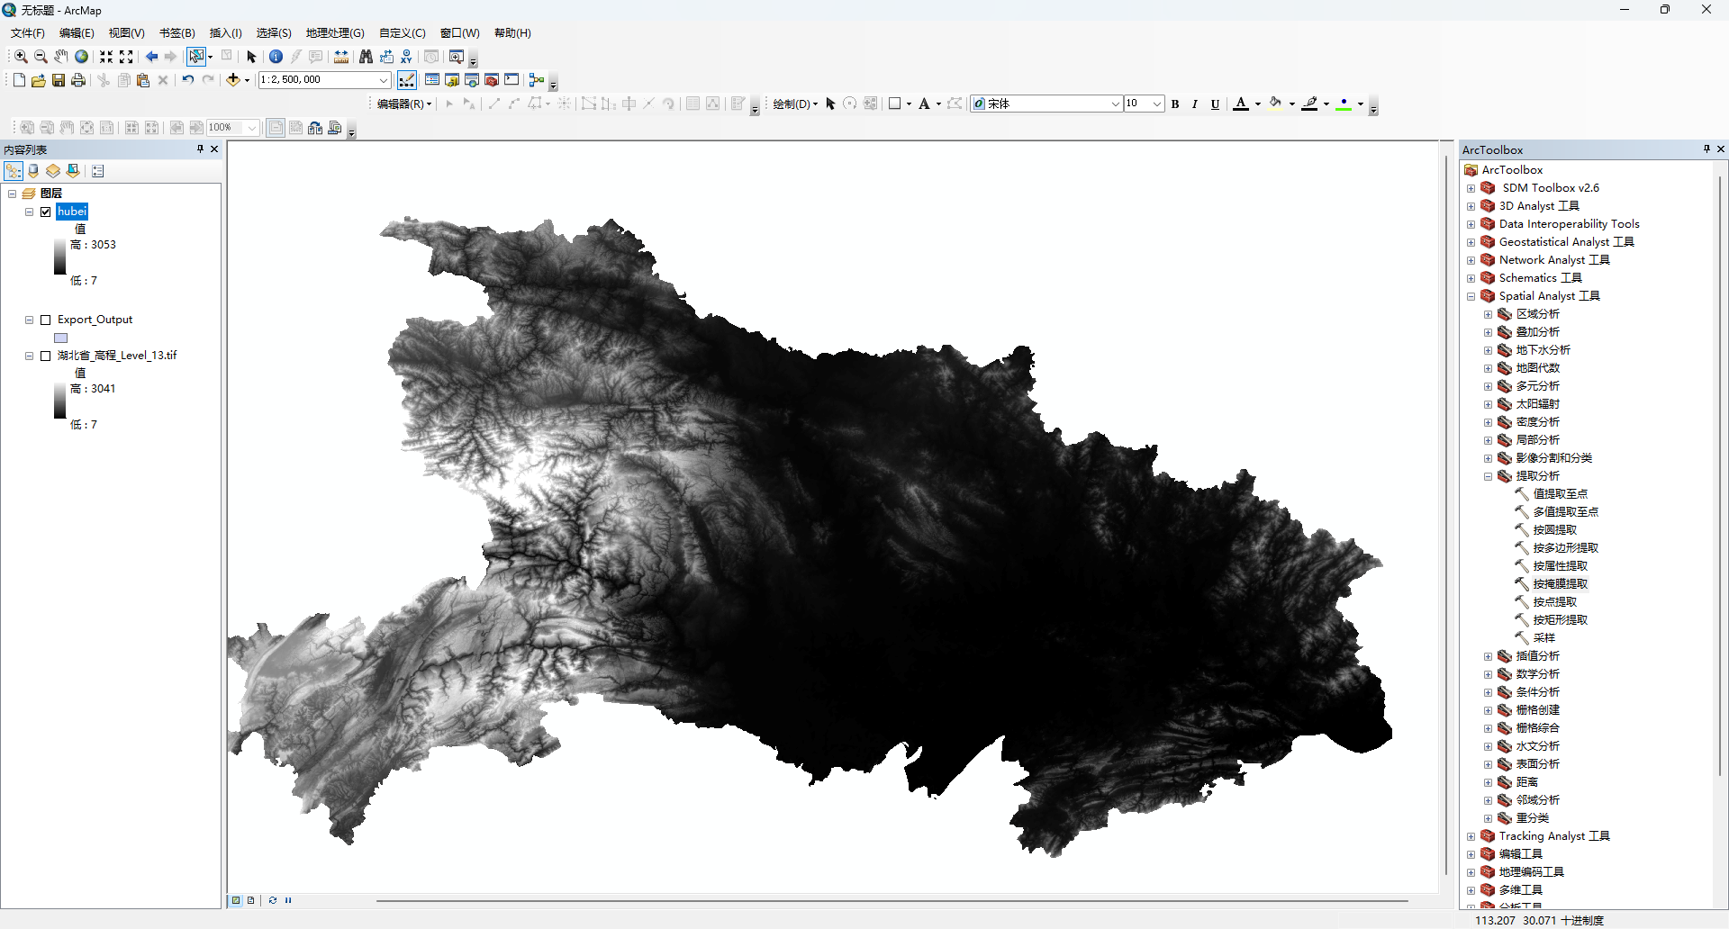The image size is (1729, 929).
Task: Open the 编辑器(R) dropdown button
Action: click(x=404, y=104)
